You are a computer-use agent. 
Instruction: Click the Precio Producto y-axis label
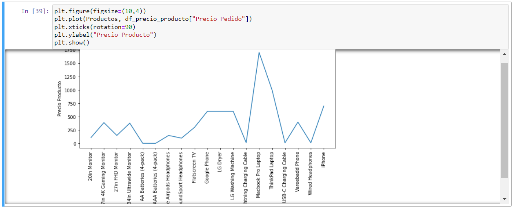60,99
